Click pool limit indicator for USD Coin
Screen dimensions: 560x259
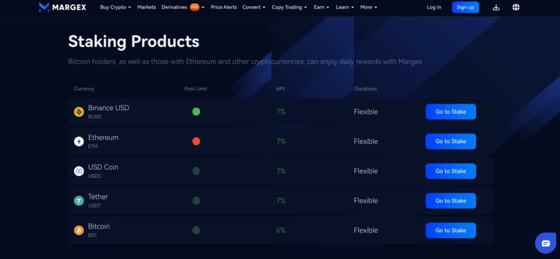pos(196,171)
